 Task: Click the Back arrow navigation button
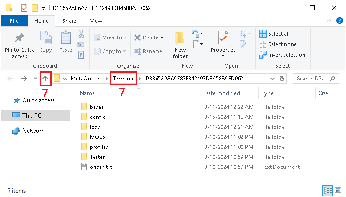10,79
